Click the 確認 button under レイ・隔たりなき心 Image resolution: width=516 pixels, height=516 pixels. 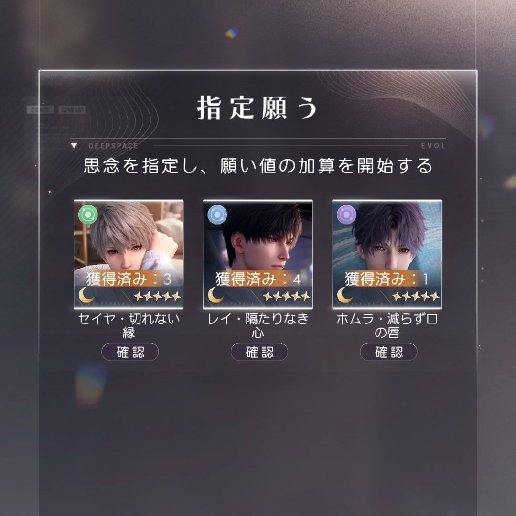259,352
